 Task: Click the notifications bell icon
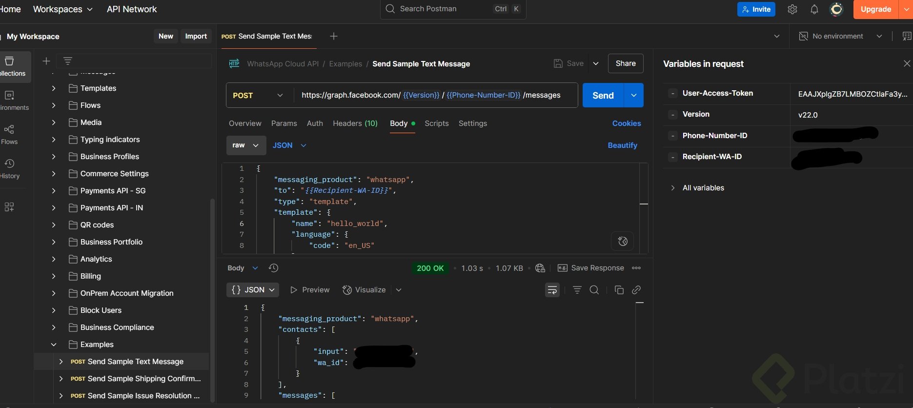[x=814, y=9]
